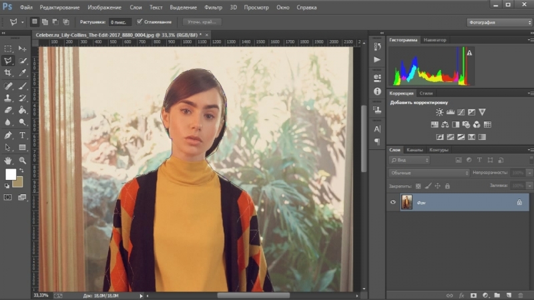This screenshot has width=534, height=300.
Task: Open the Вид layer filter dropdown
Action: 409,160
